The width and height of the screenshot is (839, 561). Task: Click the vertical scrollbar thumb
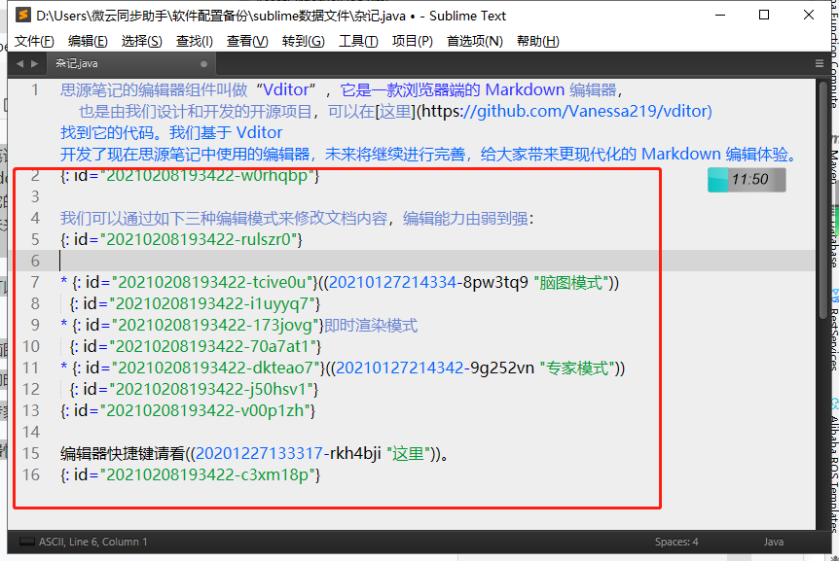click(823, 200)
